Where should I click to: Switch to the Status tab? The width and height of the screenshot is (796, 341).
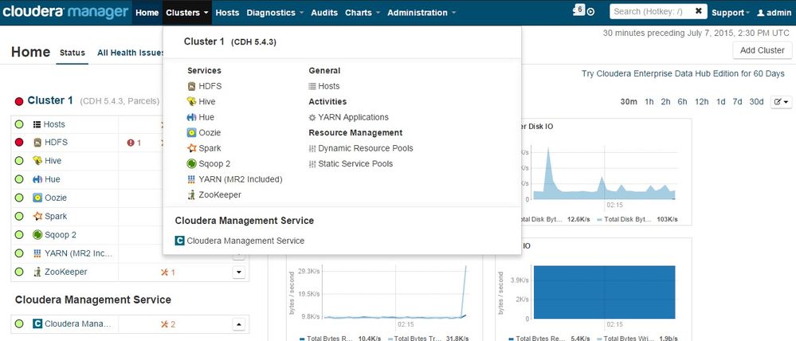point(72,53)
